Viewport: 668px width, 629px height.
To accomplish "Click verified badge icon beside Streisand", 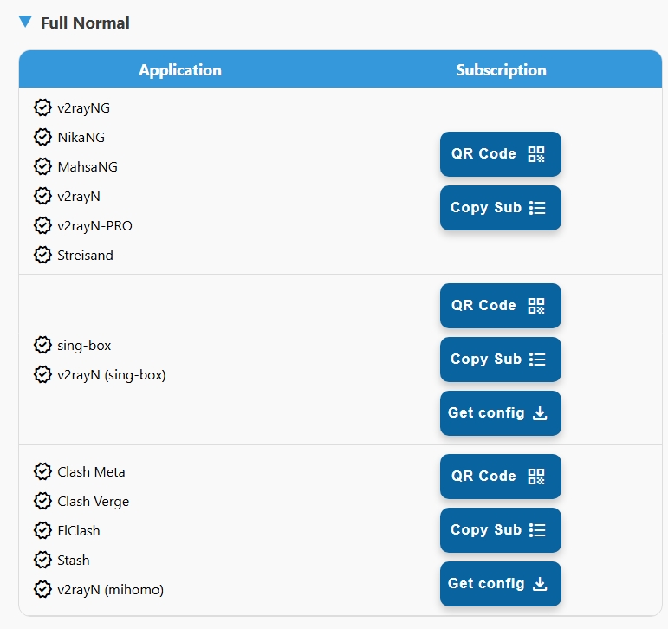I will 42,255.
